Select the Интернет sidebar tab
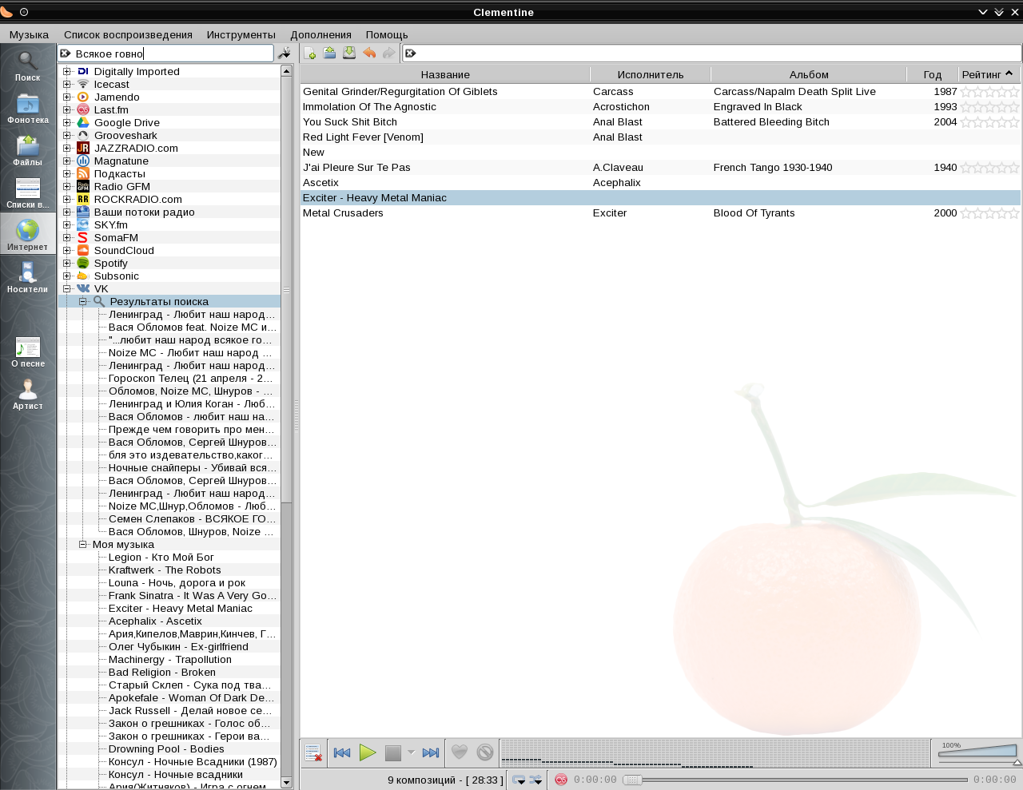 tap(28, 236)
